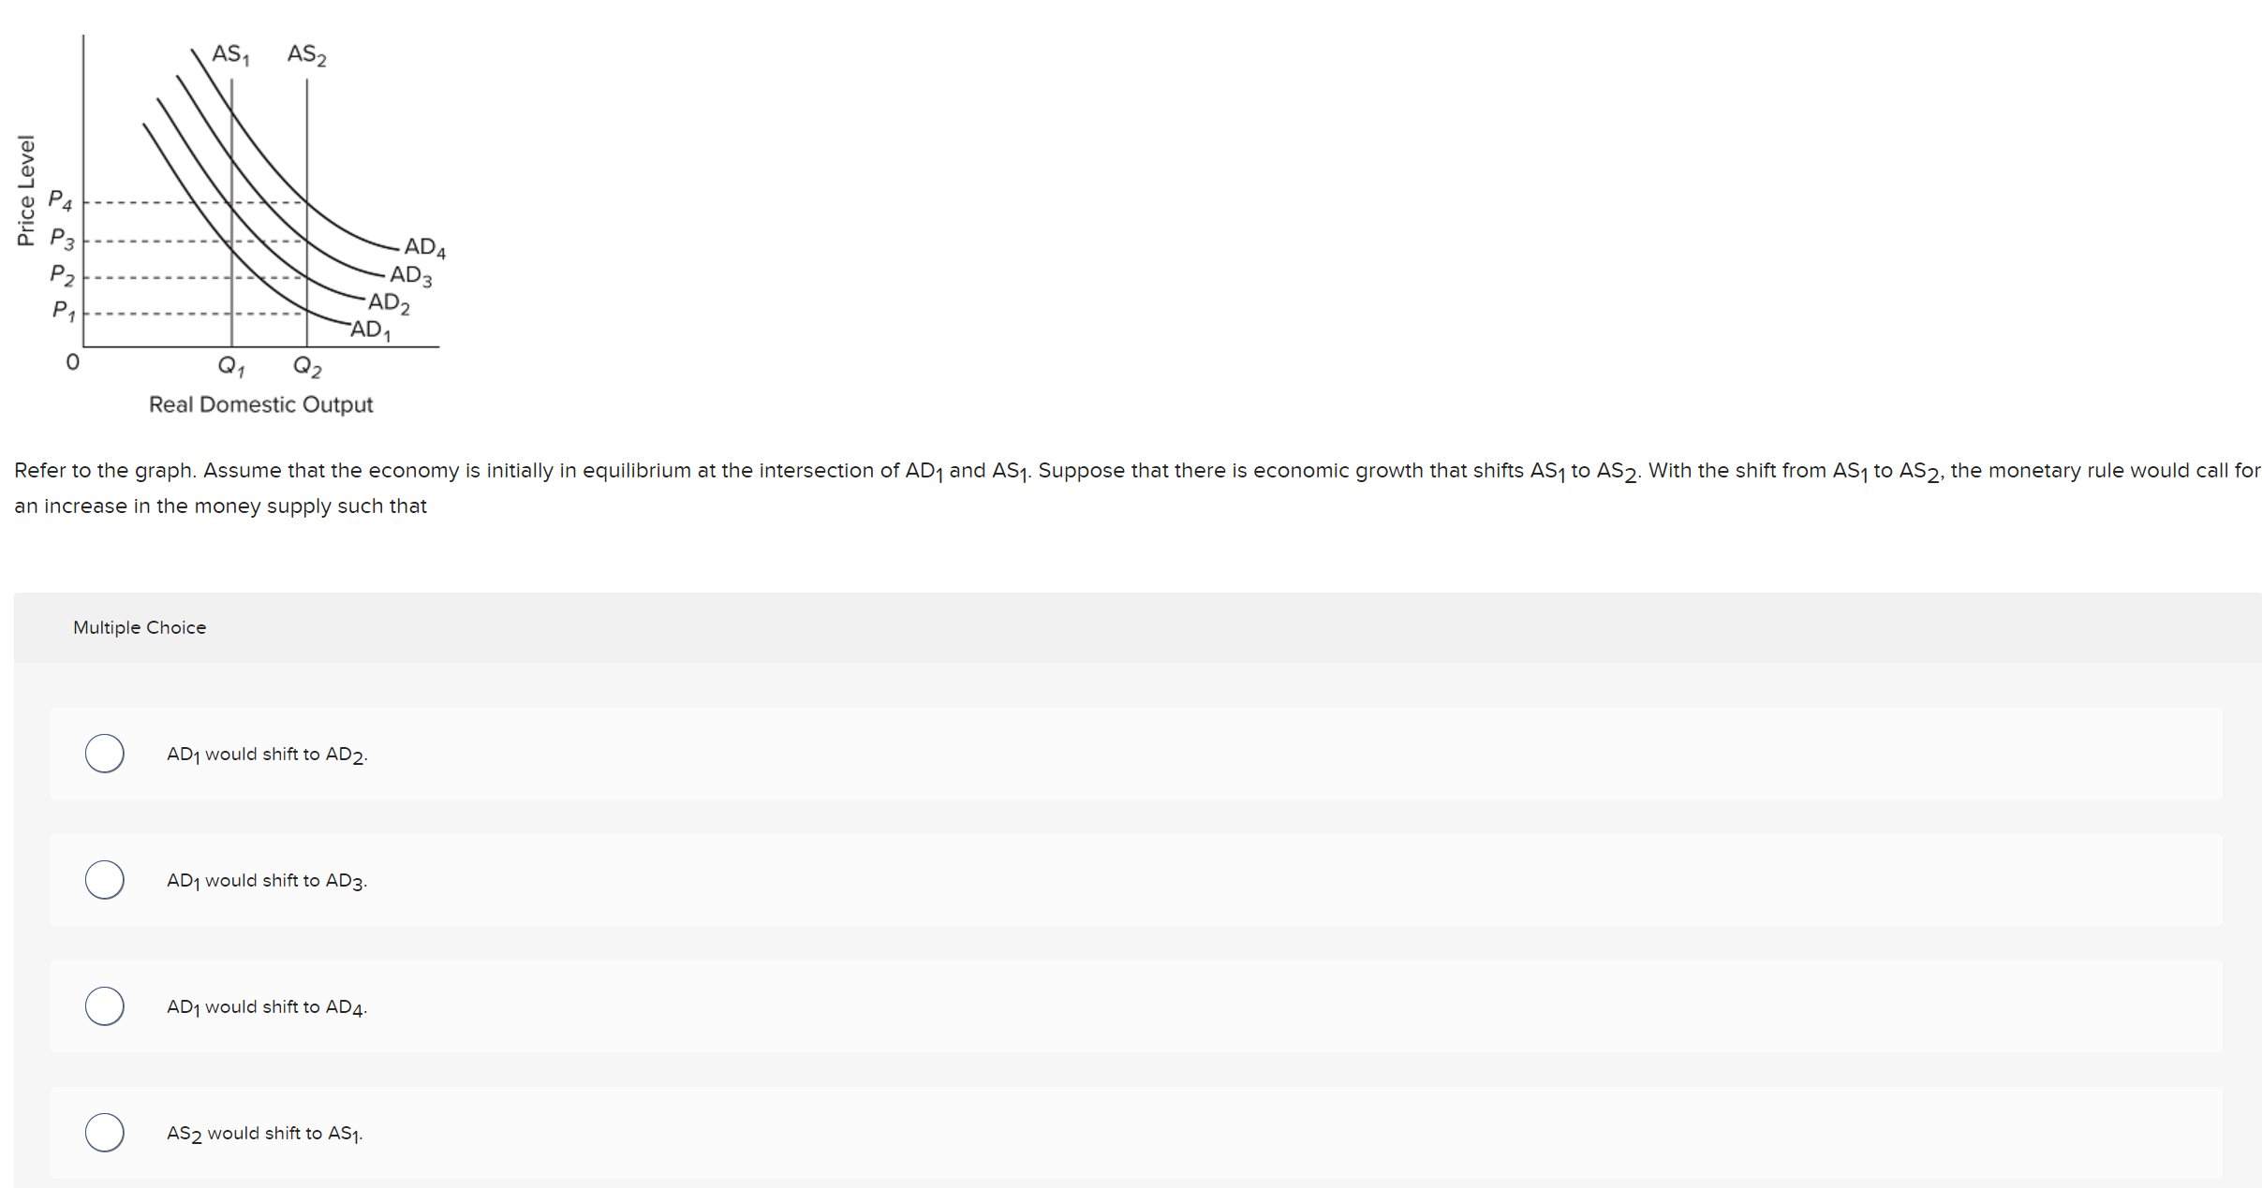Select radio button for AD1 to AD3
2262x1188 pixels.
(x=105, y=880)
